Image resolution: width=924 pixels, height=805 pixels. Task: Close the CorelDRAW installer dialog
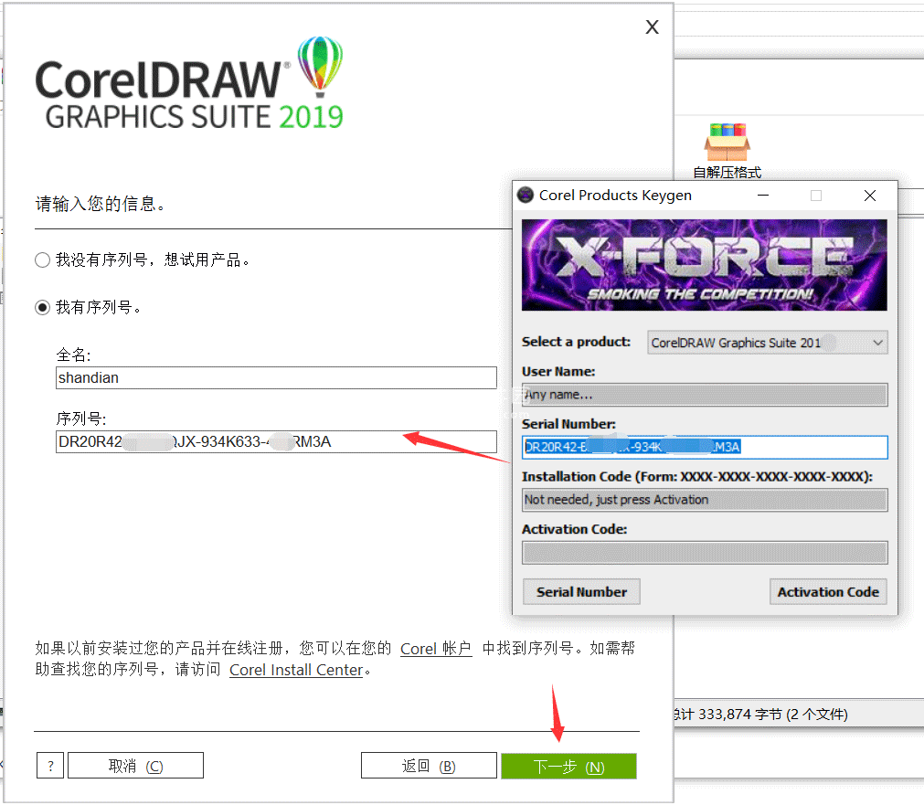point(652,27)
